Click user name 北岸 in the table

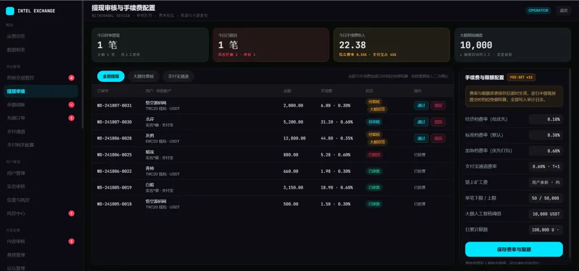(x=150, y=119)
